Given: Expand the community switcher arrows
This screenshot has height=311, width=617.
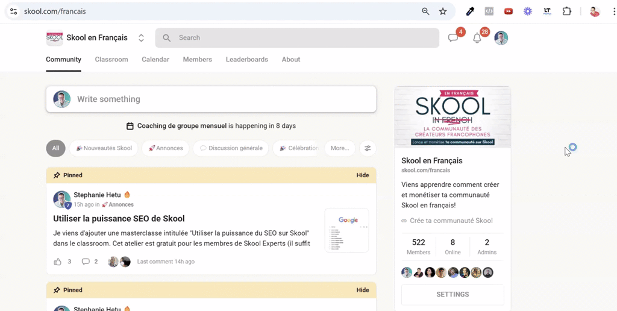Looking at the screenshot, I should (141, 38).
